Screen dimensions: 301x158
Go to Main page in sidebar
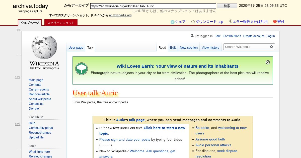pos(36,80)
